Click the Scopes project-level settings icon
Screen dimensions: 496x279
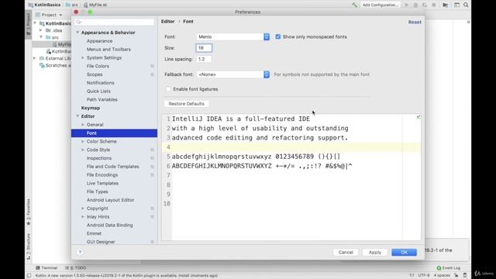click(x=152, y=74)
